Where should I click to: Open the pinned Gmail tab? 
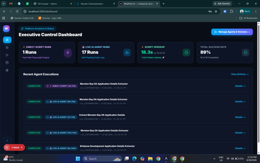pos(11,4)
